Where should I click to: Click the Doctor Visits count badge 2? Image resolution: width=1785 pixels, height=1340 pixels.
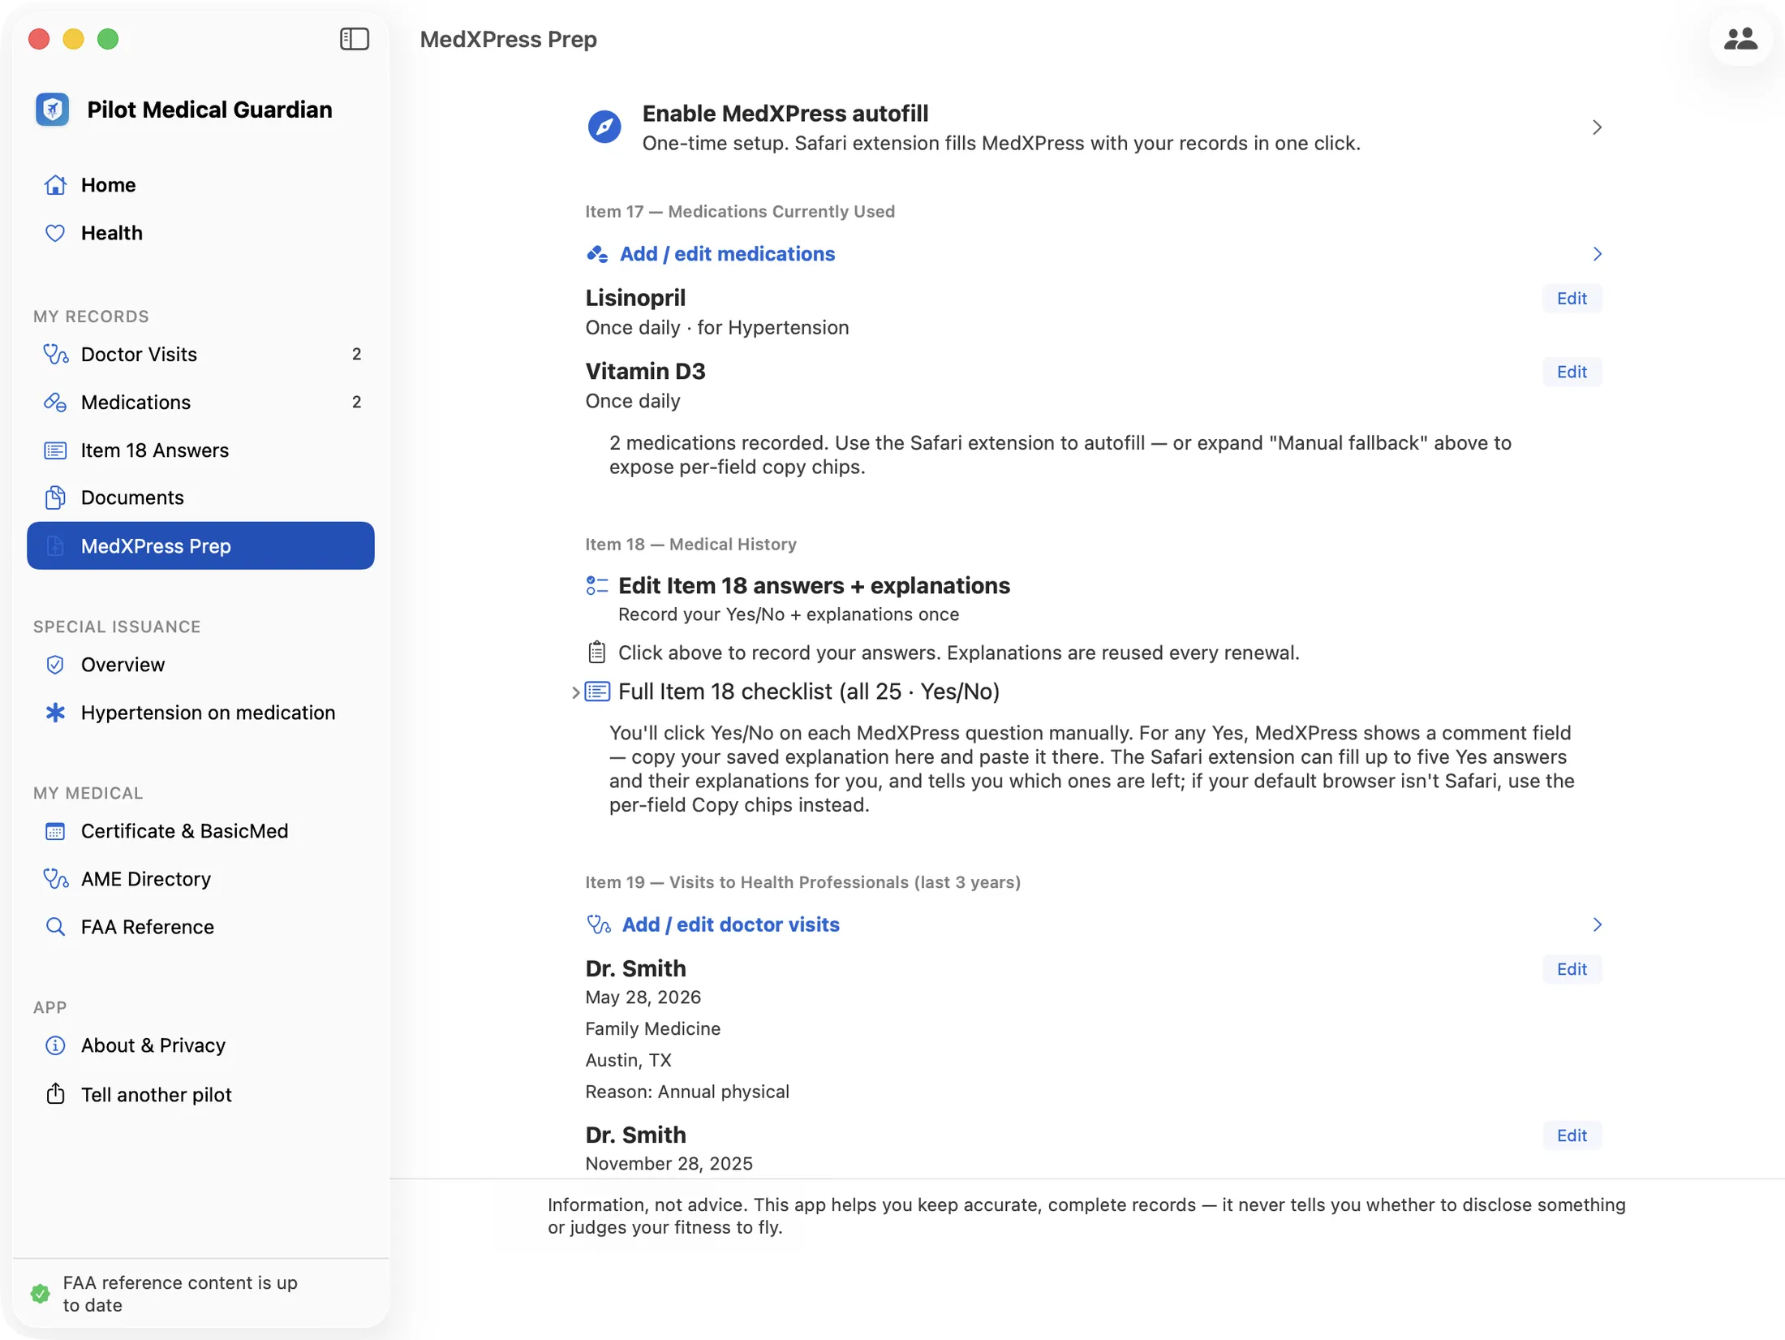[x=356, y=355]
